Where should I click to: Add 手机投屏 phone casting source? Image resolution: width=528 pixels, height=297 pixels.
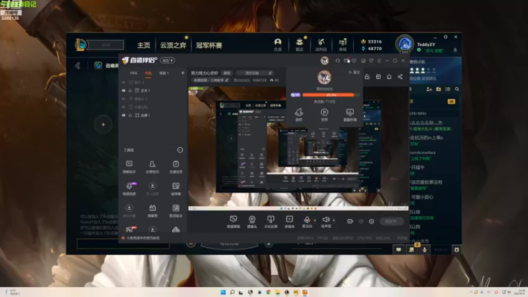pyautogui.click(x=271, y=222)
